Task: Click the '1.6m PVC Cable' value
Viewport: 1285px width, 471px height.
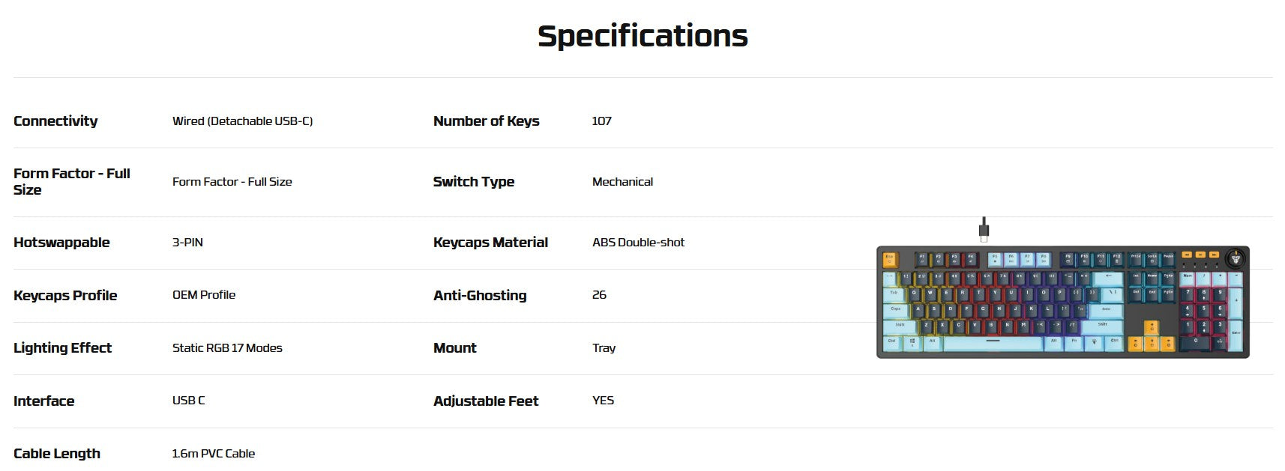Action: 214,454
